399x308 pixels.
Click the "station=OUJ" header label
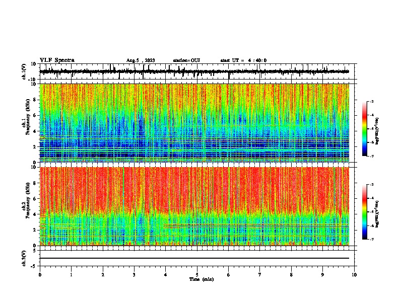pos(186,60)
